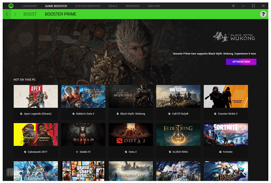
Task: Open the Deals tab
Action: pos(113,6)
